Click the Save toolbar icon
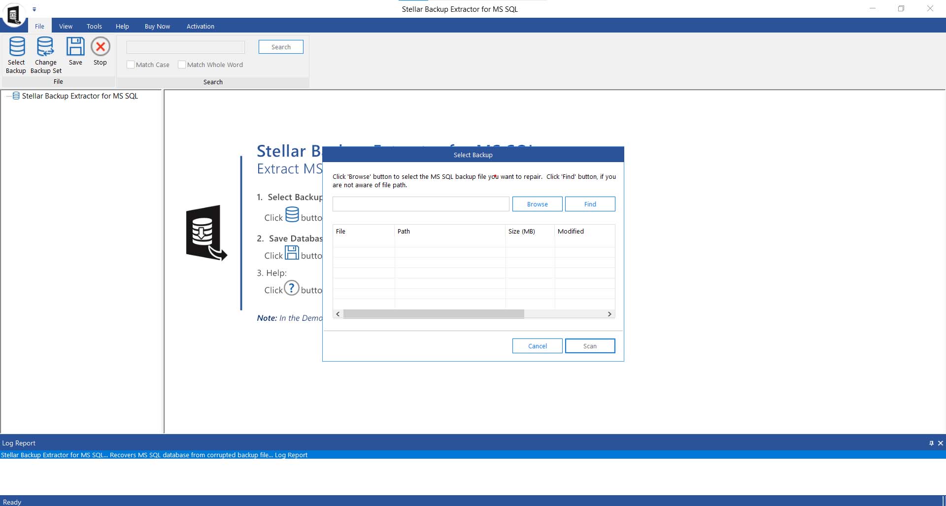This screenshot has height=506, width=946. tap(75, 47)
